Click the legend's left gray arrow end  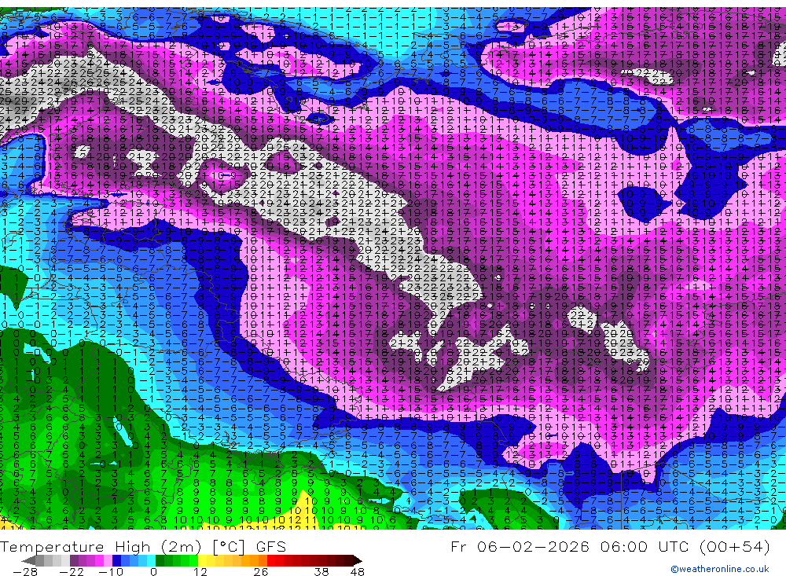point(28,561)
